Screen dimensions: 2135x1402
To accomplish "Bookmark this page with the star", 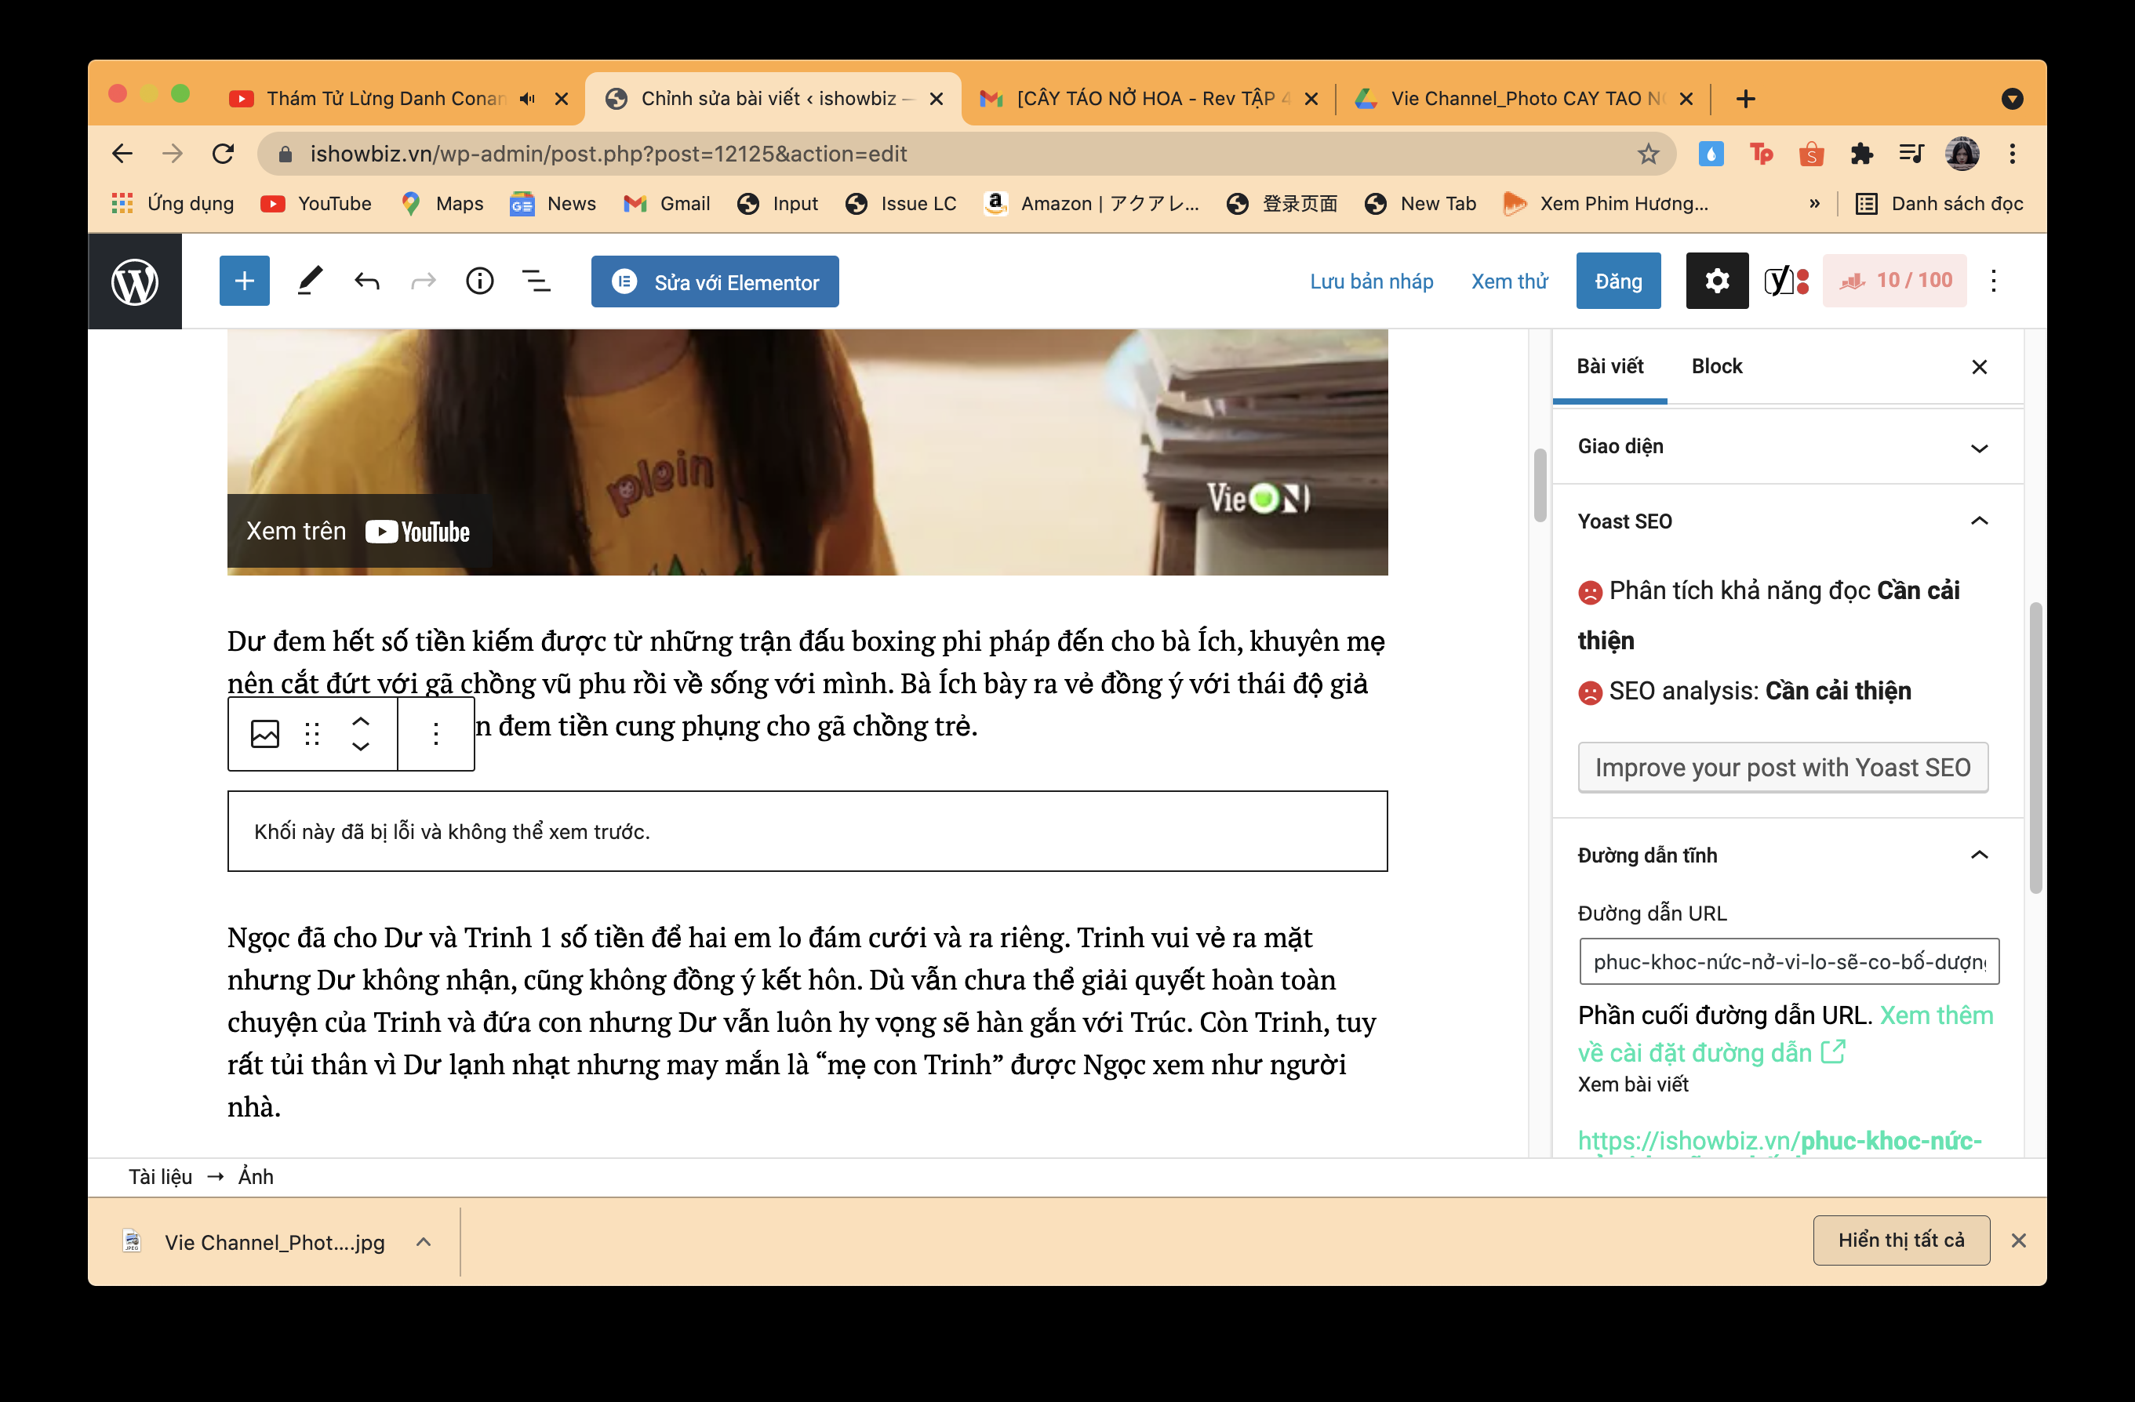I will click(1648, 154).
